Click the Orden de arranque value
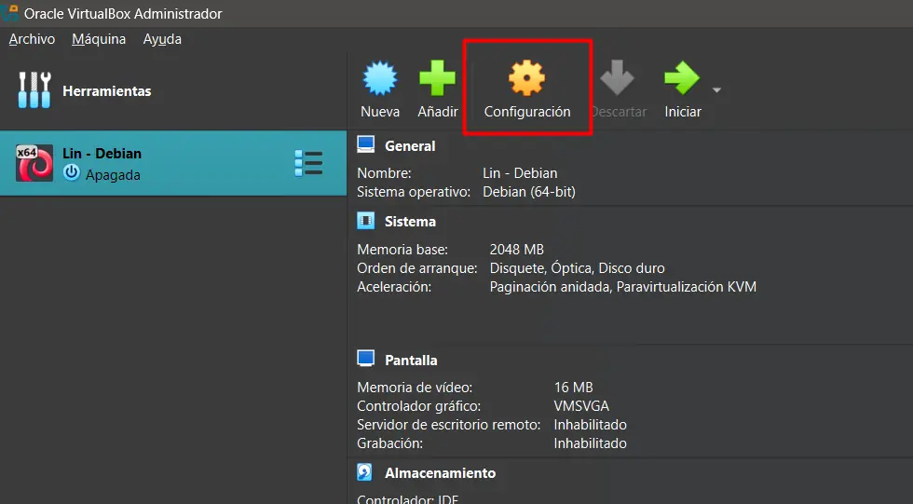The image size is (913, 504). tap(577, 268)
